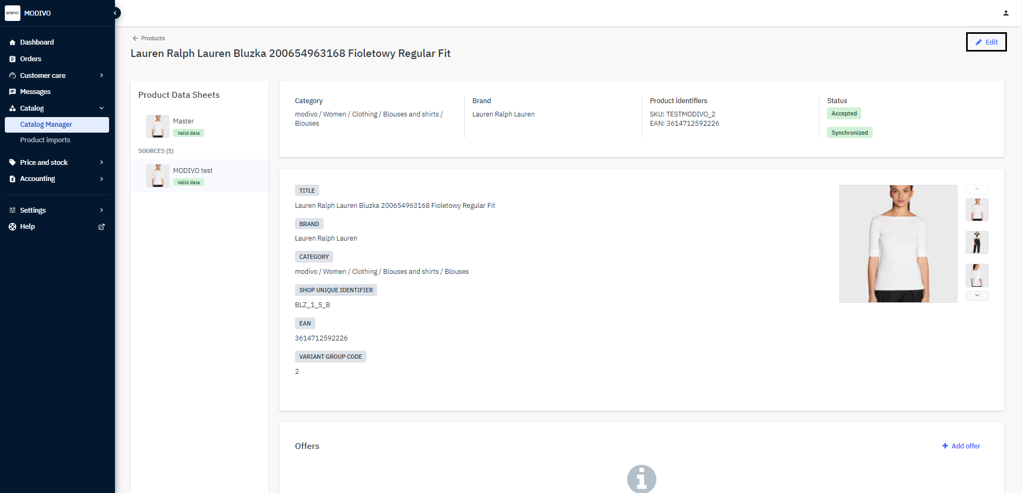The width and height of the screenshot is (1022, 493).
Task: Expand the Accounting submenu chevron
Action: tap(102, 179)
